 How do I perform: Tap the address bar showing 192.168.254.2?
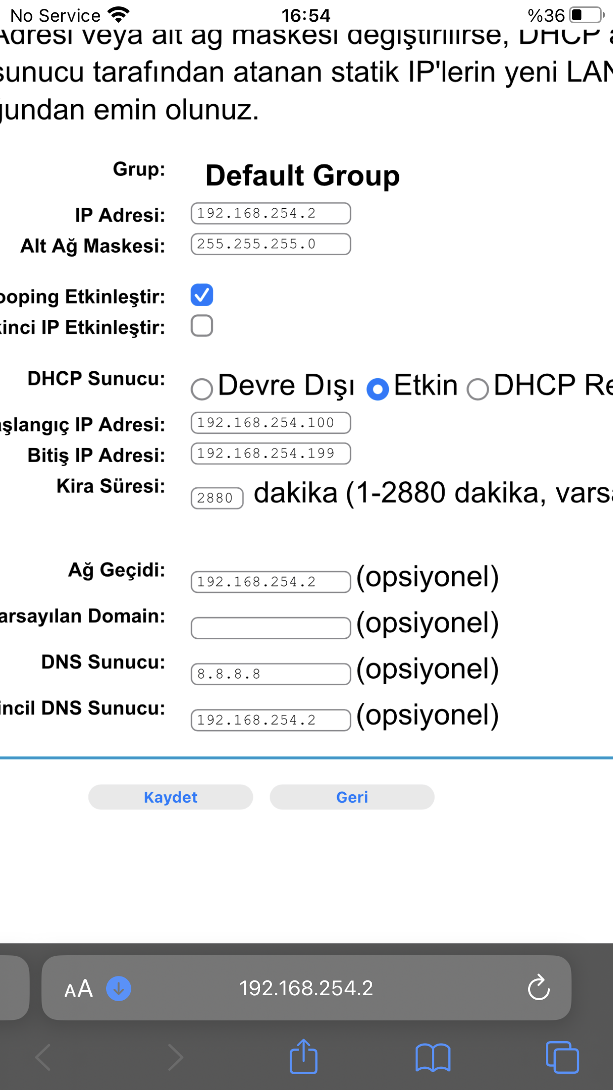point(306,988)
